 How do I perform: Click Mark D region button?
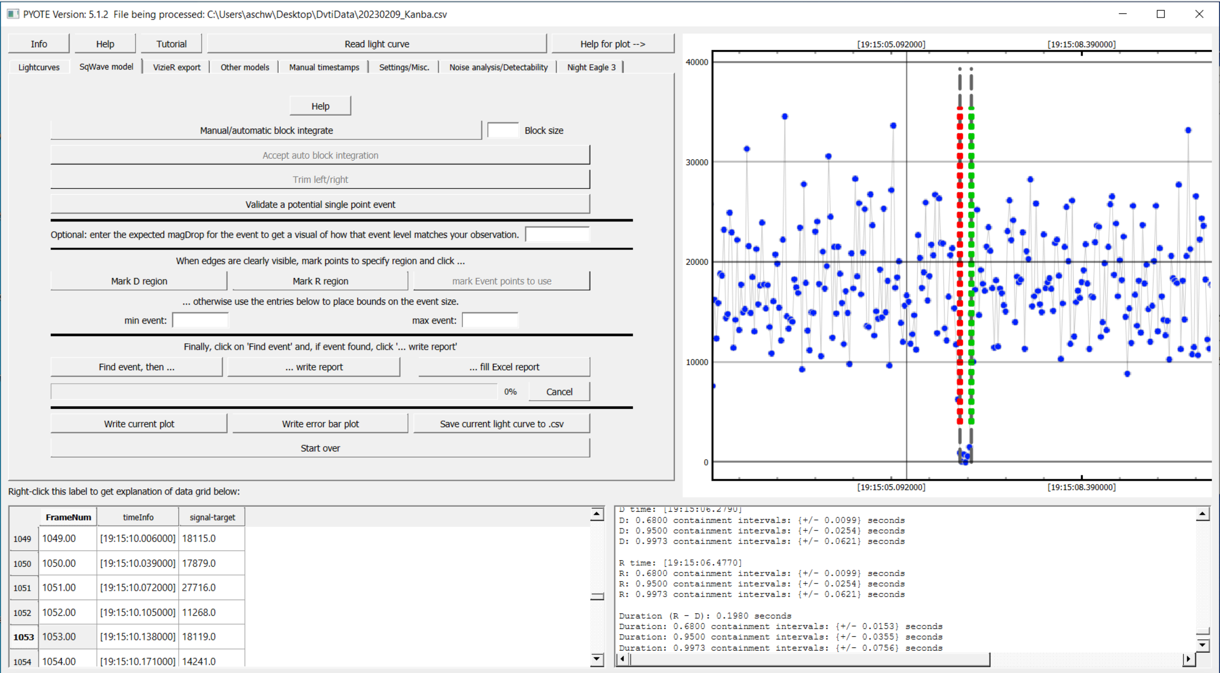(139, 281)
